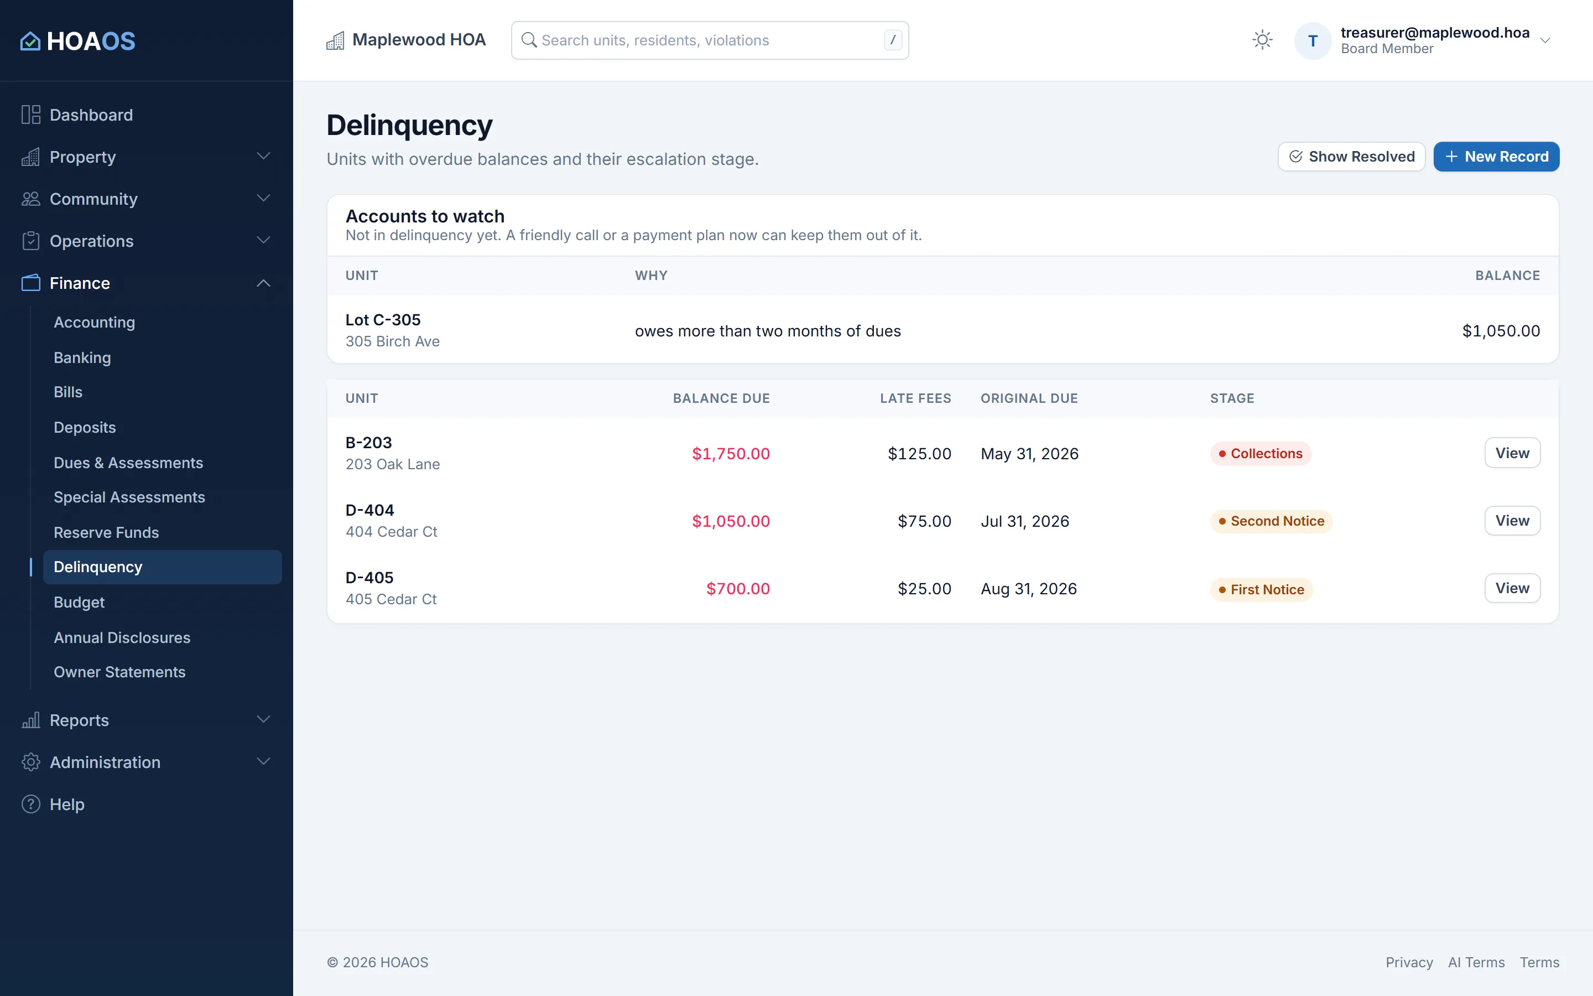The image size is (1593, 996).
Task: Click the $1,750.00 balance due amount
Action: point(731,454)
